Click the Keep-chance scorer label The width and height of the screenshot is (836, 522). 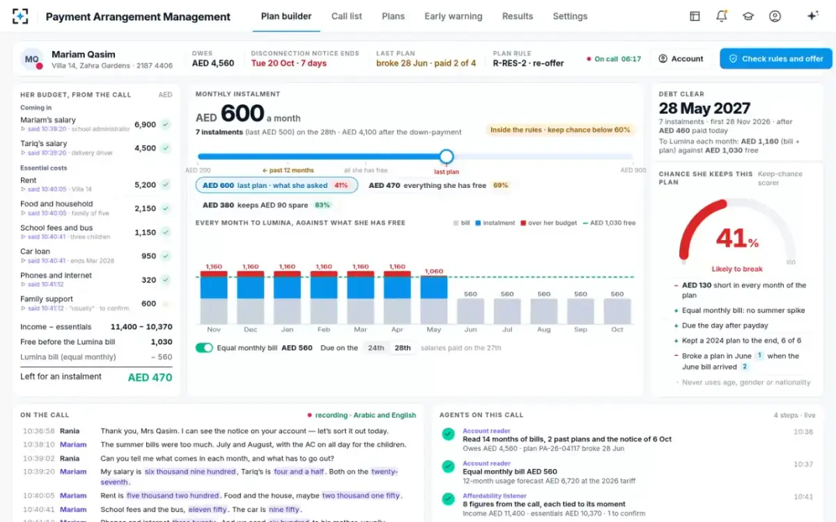click(780, 178)
